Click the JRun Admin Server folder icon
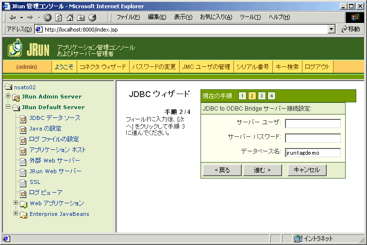This screenshot has width=367, height=245. [16, 98]
